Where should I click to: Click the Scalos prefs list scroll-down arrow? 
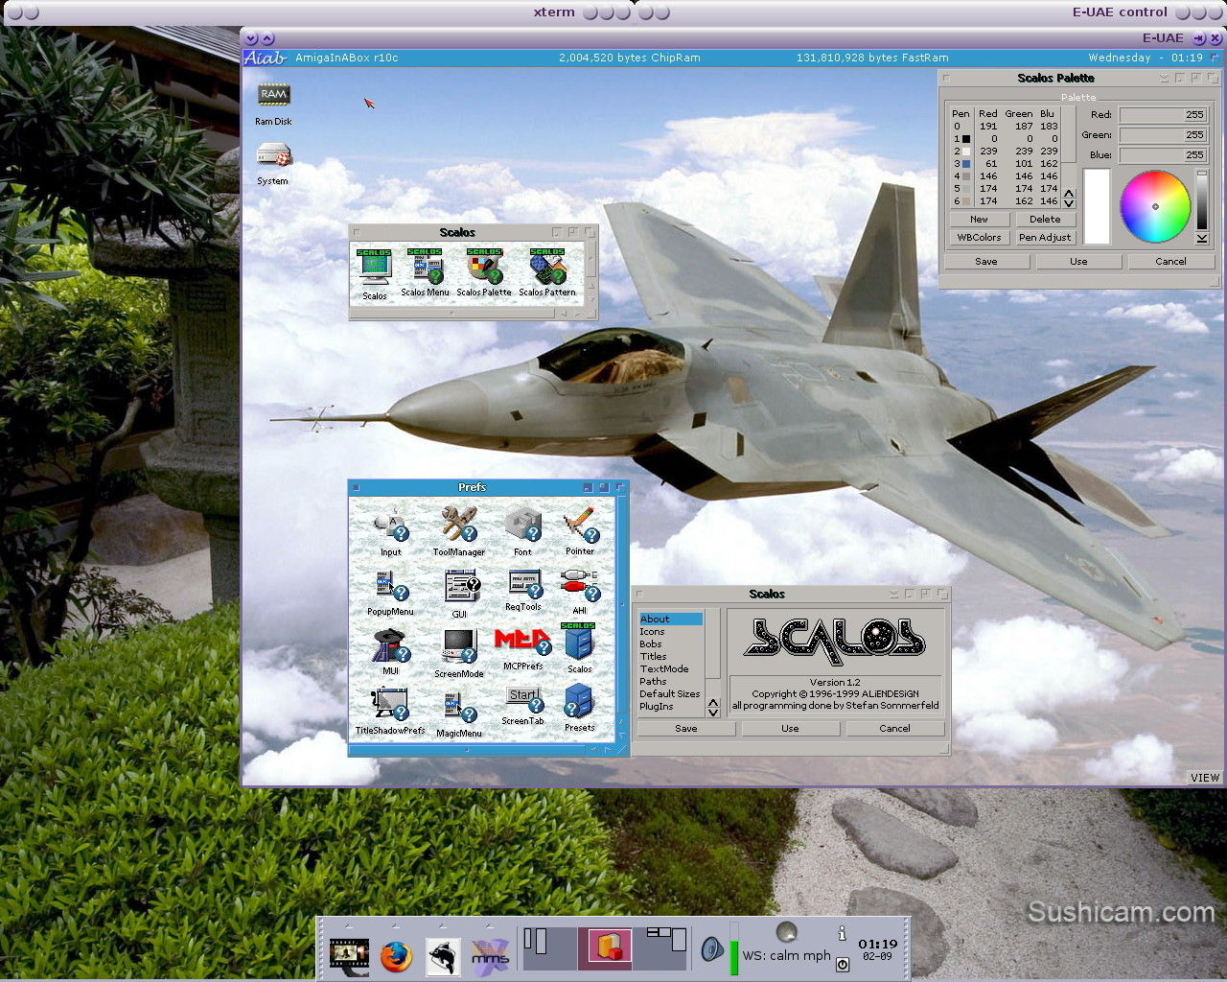(x=713, y=713)
